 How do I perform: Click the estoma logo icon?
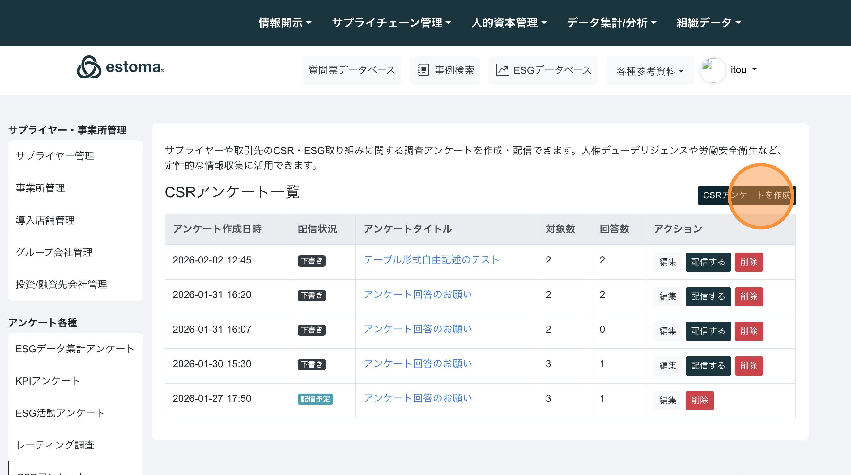pyautogui.click(x=89, y=67)
